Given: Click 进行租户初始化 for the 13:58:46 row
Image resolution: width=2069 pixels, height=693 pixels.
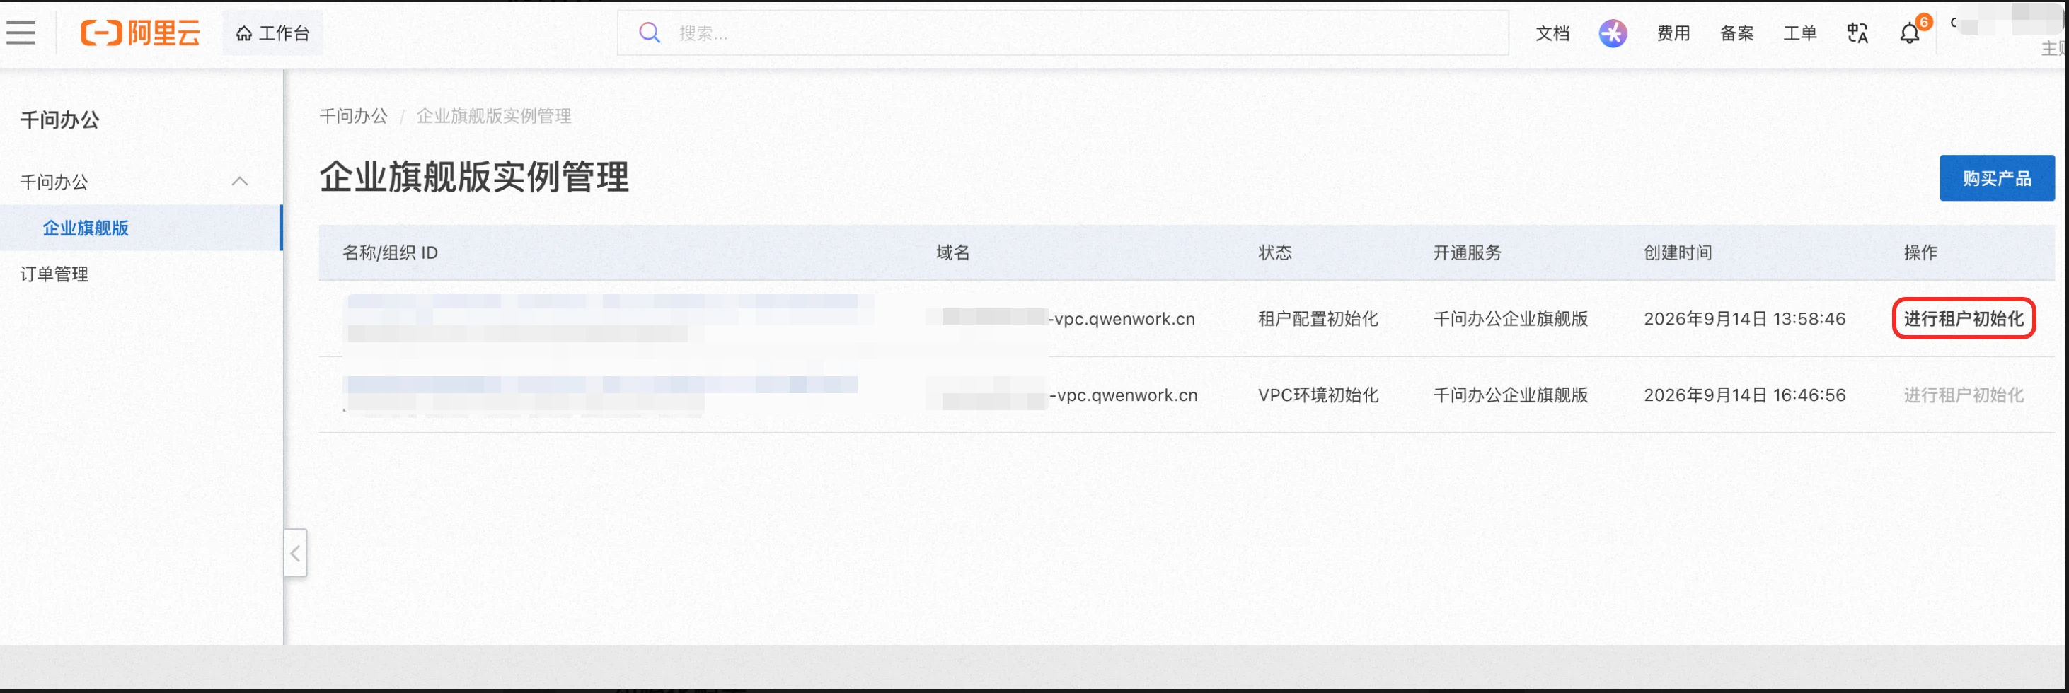Looking at the screenshot, I should [x=1963, y=319].
